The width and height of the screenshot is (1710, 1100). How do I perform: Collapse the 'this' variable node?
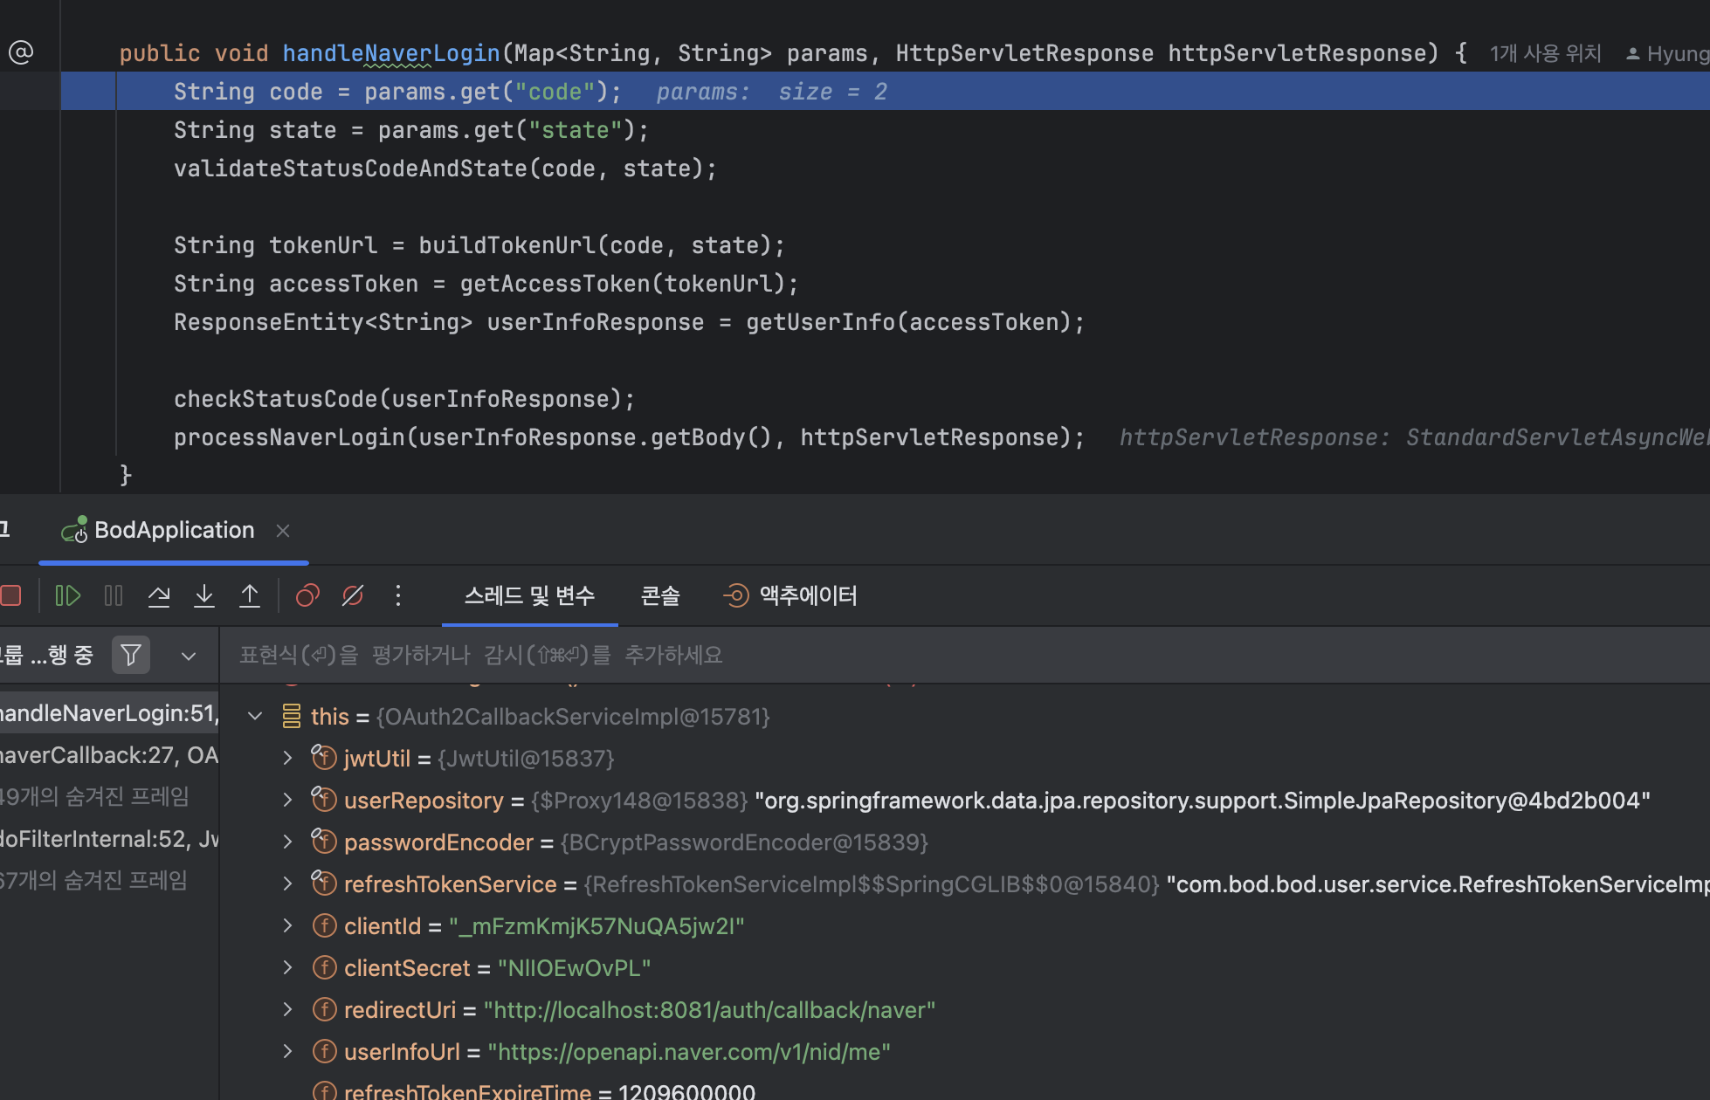tap(255, 717)
